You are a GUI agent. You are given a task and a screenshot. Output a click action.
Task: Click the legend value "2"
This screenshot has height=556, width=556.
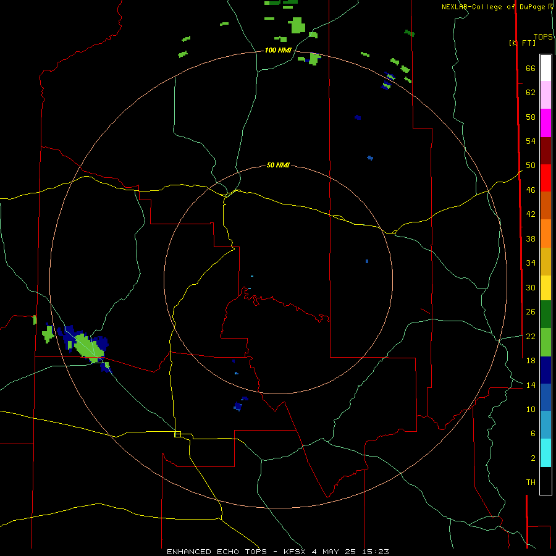click(533, 458)
